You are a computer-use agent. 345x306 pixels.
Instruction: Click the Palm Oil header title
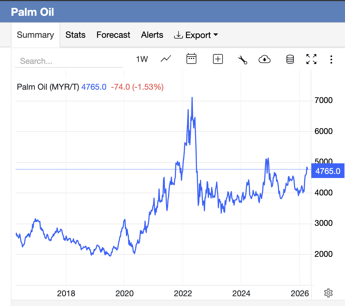click(32, 12)
